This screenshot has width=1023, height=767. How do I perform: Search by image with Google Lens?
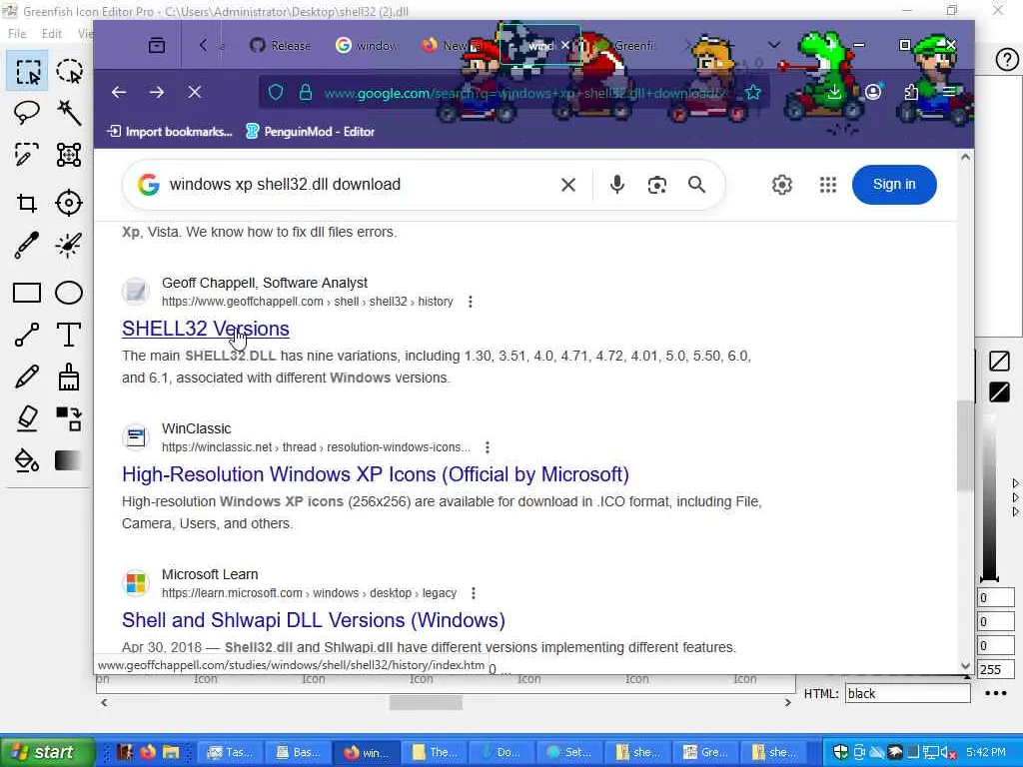click(657, 185)
